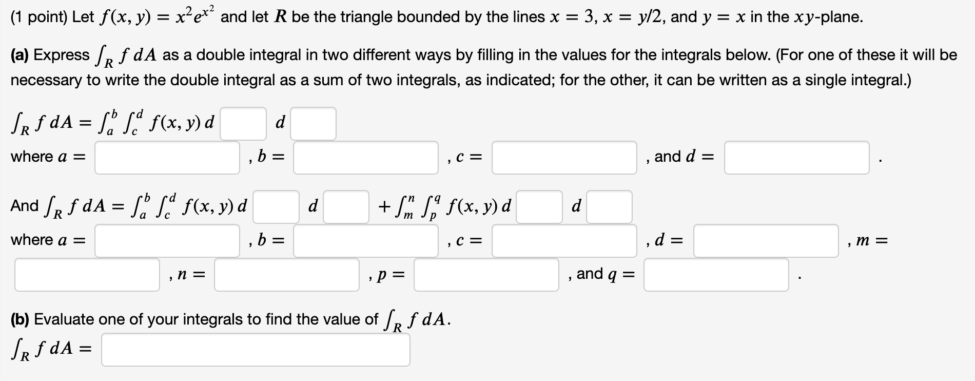Viewport: 975px width, 381px height.
Task: Click the answer field for m
Action: (x=87, y=276)
